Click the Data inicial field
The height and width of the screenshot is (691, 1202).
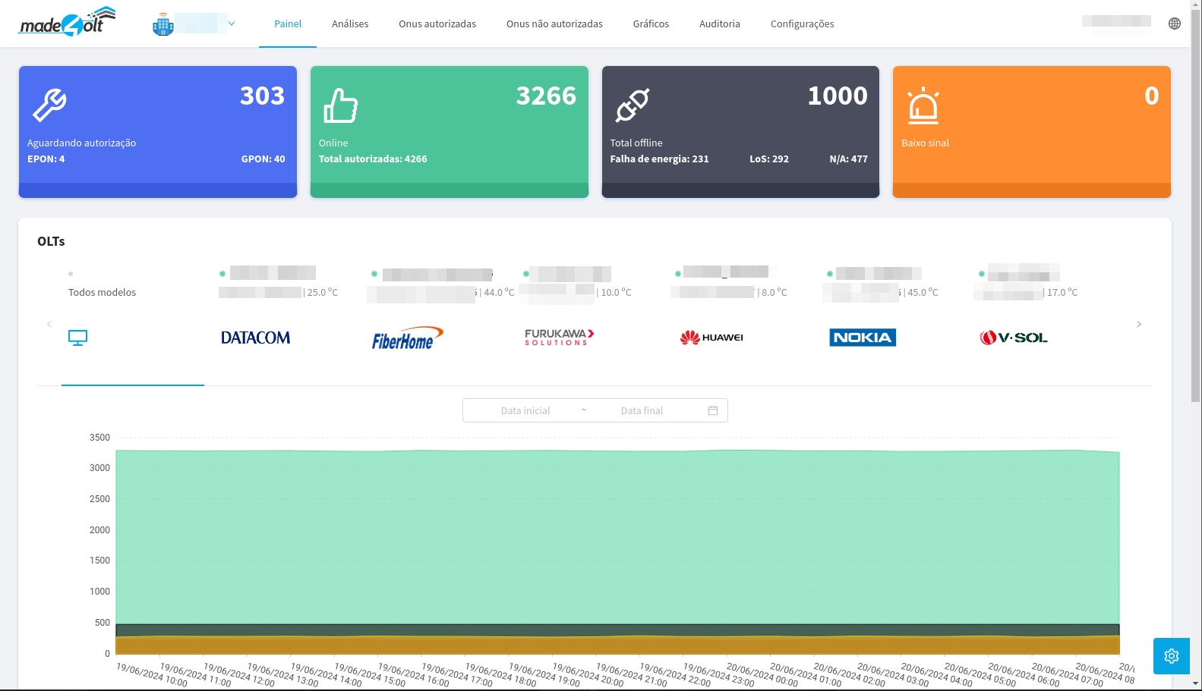tap(525, 410)
